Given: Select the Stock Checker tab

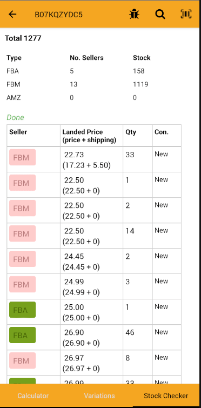Looking at the screenshot, I should click(166, 396).
